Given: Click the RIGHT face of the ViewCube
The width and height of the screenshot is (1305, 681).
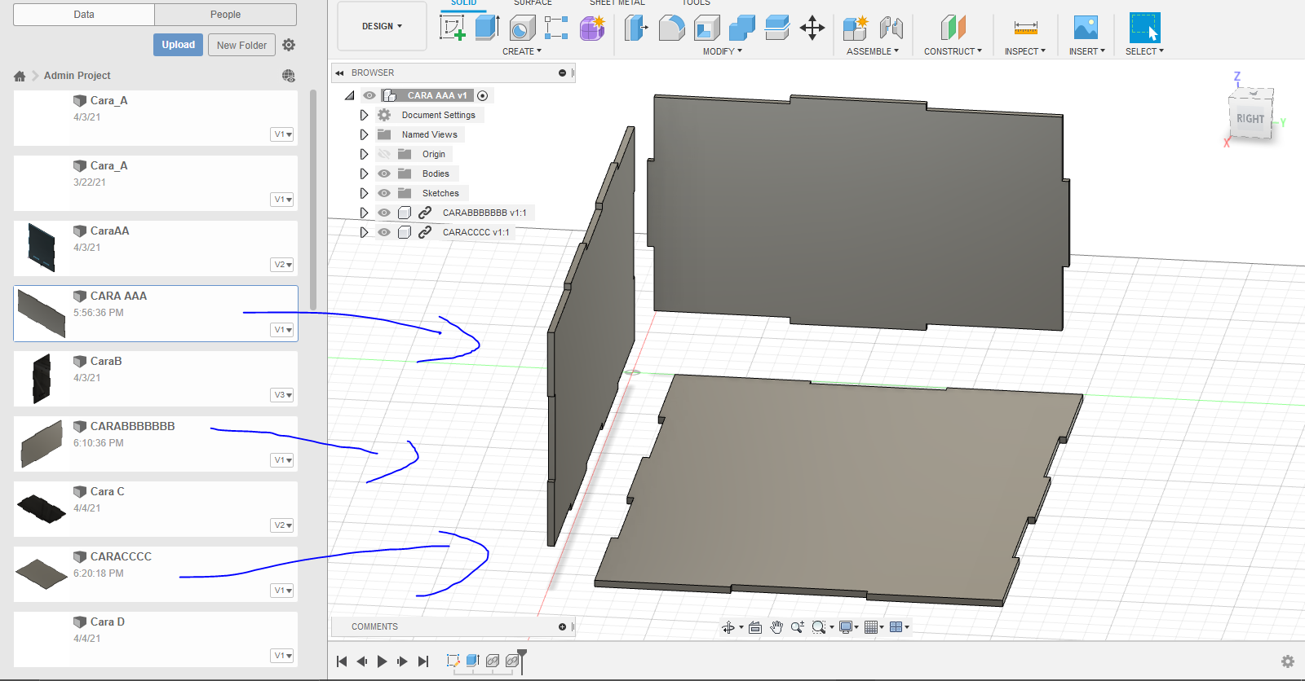Looking at the screenshot, I should click(1250, 118).
